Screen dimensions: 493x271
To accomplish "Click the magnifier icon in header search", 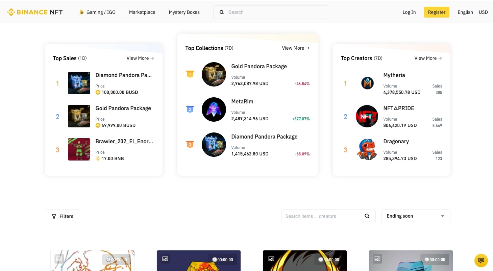I will click(222, 12).
